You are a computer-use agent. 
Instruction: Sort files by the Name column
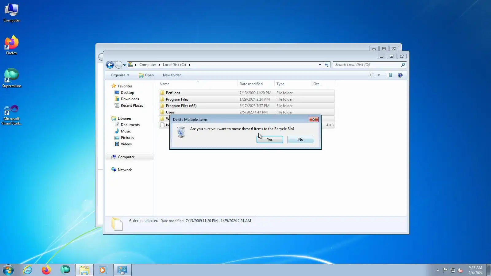pos(198,84)
